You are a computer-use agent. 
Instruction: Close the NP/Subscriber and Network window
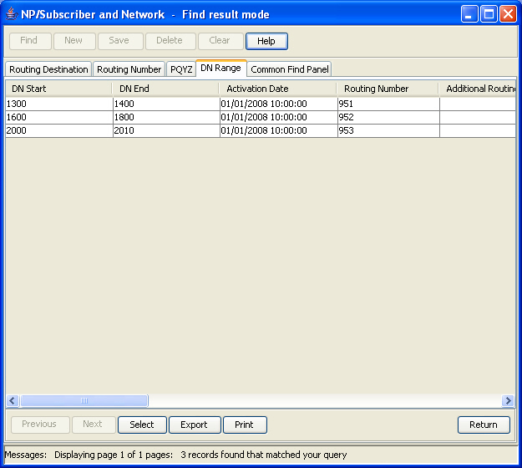tap(508, 14)
